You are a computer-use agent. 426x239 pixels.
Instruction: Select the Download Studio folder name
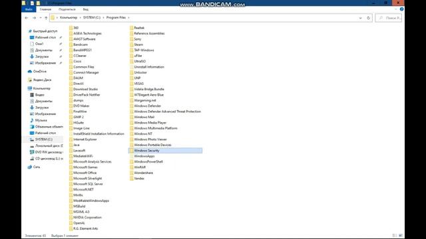tap(86, 89)
